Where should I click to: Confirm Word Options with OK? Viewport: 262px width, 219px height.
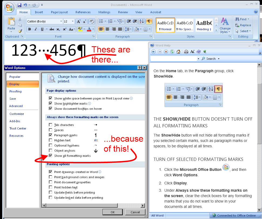tap(113, 212)
